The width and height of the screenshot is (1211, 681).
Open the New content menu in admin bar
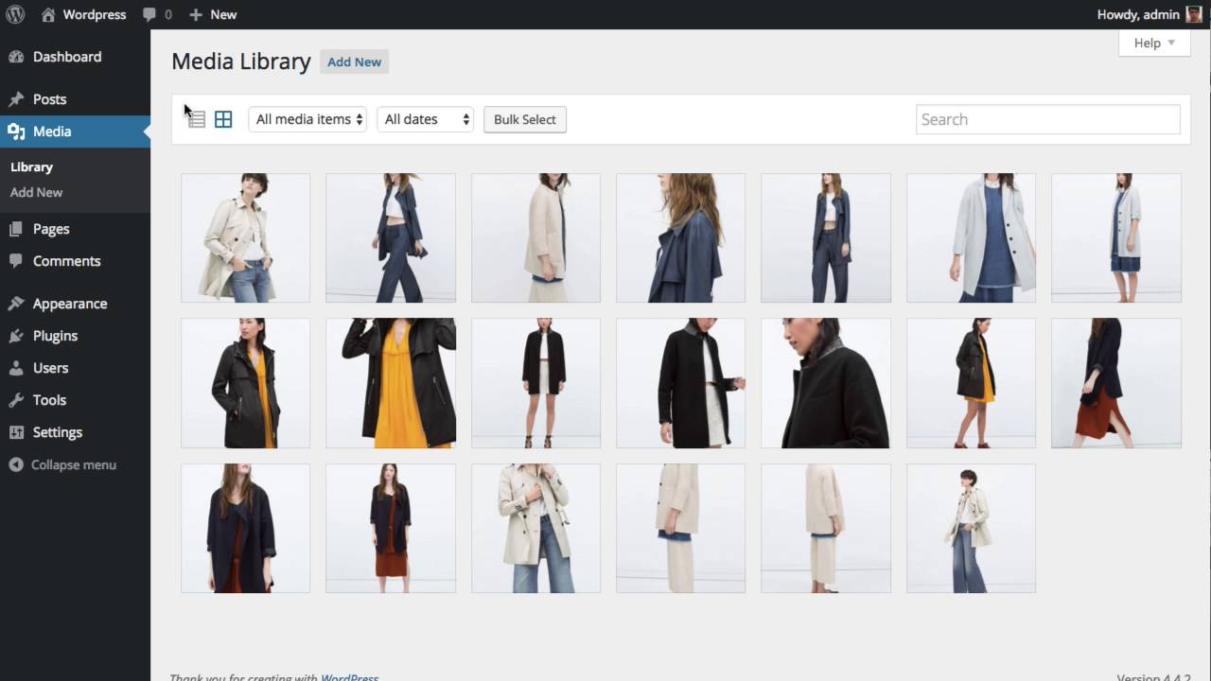[x=213, y=14]
